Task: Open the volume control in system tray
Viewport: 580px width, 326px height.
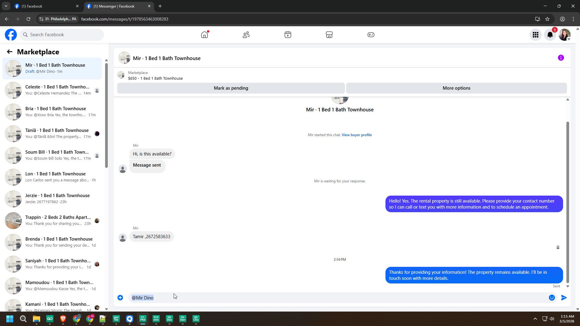Action: pos(552,319)
